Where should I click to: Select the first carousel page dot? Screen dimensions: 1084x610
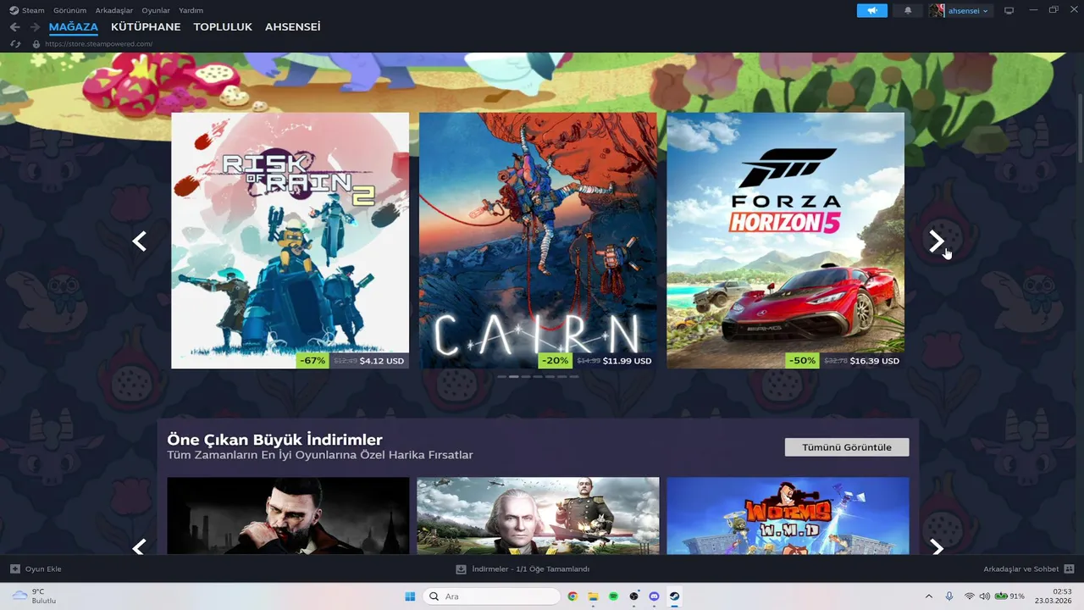(502, 376)
